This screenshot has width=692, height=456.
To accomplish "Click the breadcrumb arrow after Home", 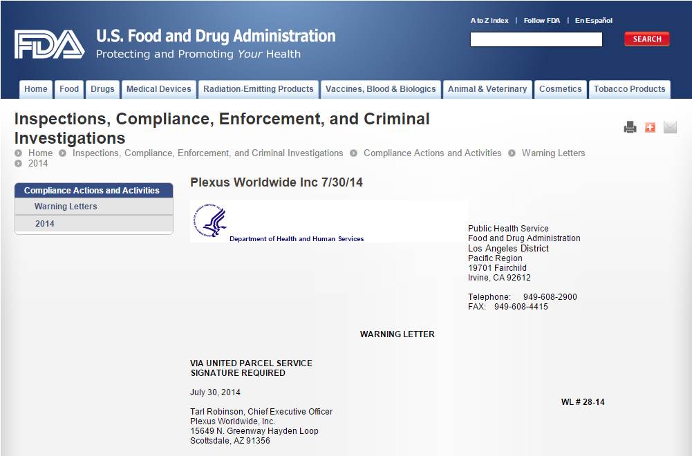I will coord(62,153).
